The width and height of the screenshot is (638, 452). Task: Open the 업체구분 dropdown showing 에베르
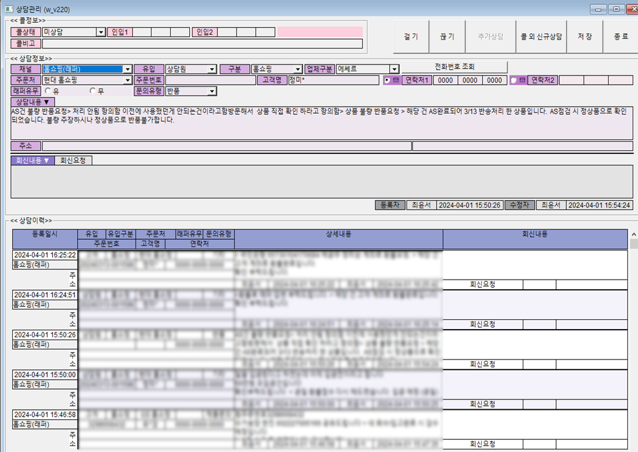394,69
